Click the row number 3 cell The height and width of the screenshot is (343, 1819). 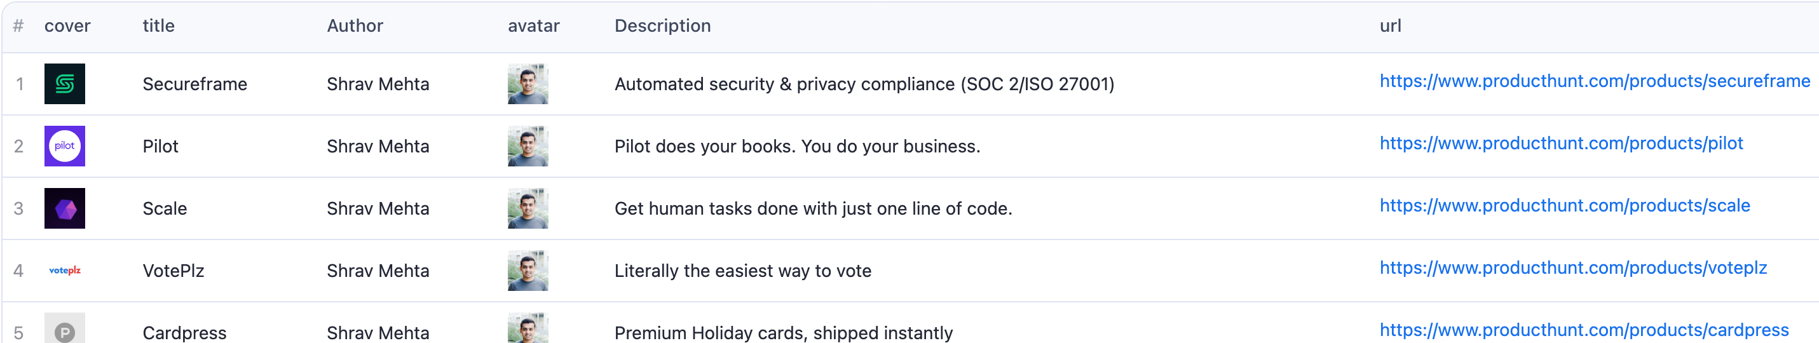tap(19, 208)
